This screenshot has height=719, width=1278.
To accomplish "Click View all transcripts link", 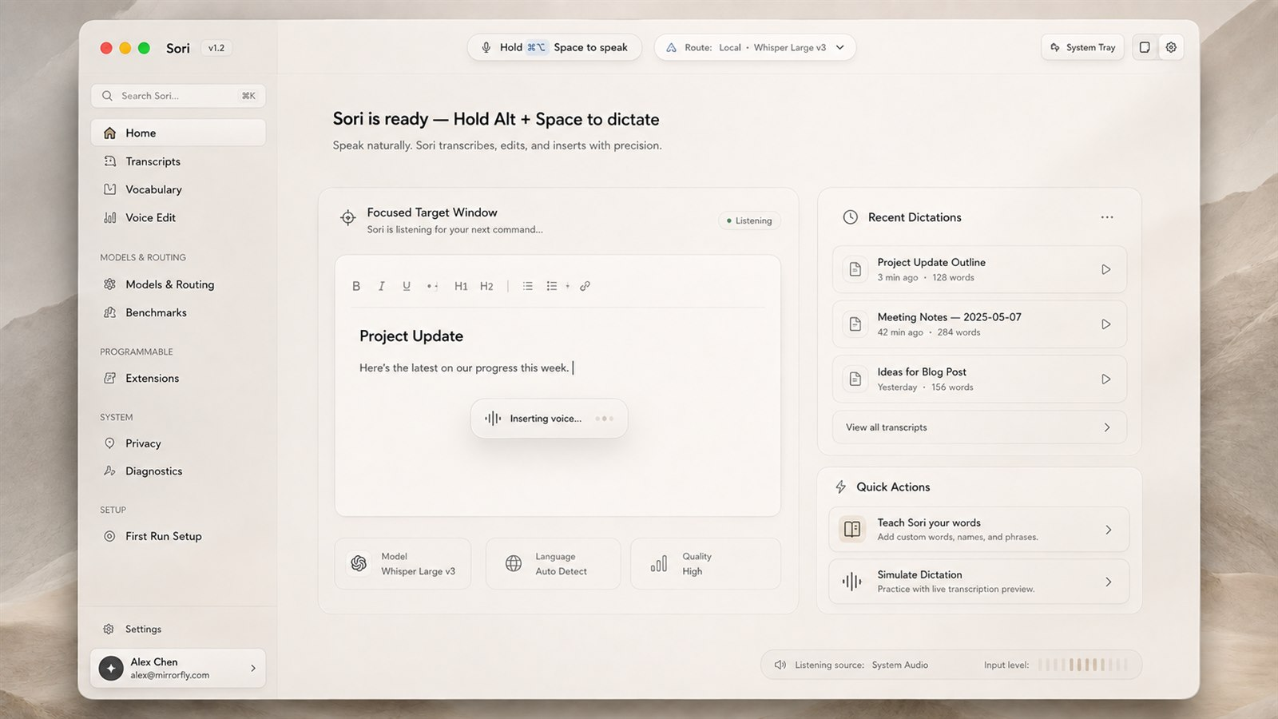I will click(x=979, y=427).
